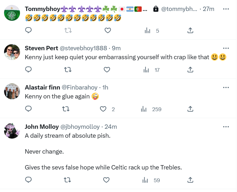Click the share icon under Tommybhoy's tweet
237x192 pixels.
click(190, 30)
